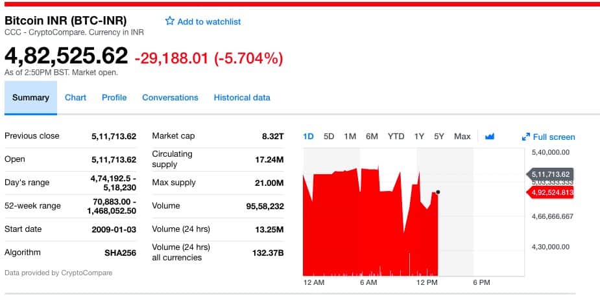Image resolution: width=600 pixels, height=305 pixels.
Task: Show the 1M chart range
Action: click(x=350, y=137)
